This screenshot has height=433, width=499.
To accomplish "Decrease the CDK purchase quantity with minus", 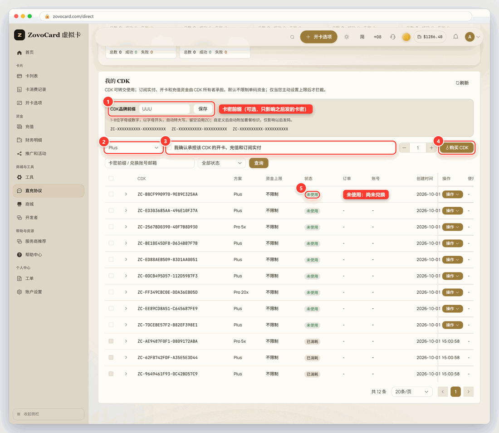I will pos(404,148).
